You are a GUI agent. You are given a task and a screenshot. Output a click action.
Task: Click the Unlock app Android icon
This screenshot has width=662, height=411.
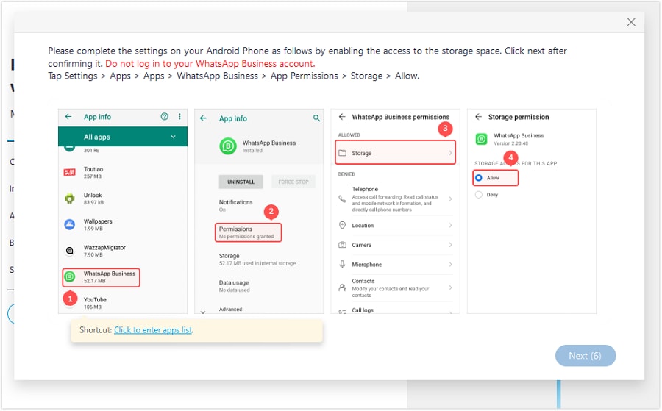(x=70, y=199)
